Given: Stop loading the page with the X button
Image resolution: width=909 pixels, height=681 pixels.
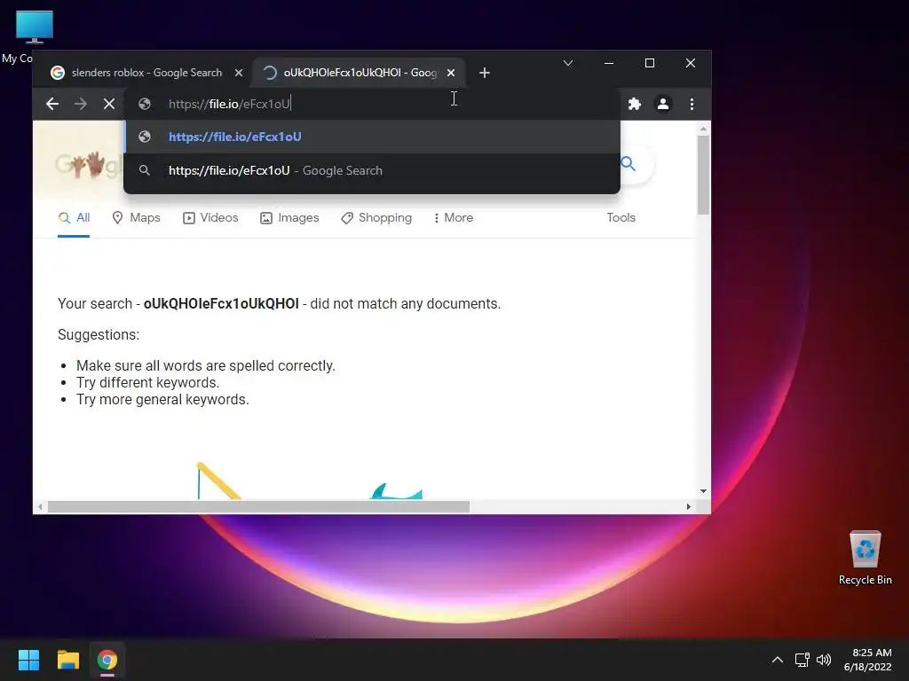Looking at the screenshot, I should pyautogui.click(x=109, y=104).
